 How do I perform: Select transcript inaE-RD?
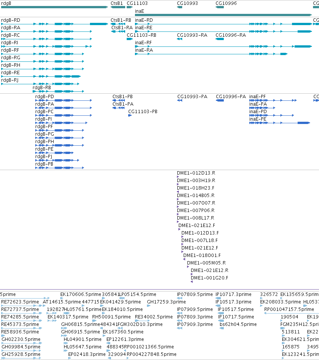[x=144, y=20]
